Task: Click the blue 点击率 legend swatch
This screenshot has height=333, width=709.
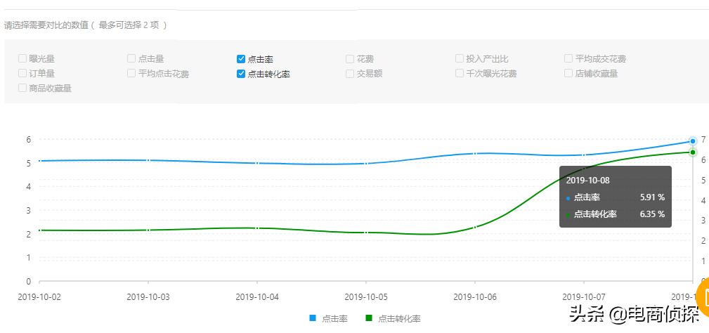Action: 313,319
